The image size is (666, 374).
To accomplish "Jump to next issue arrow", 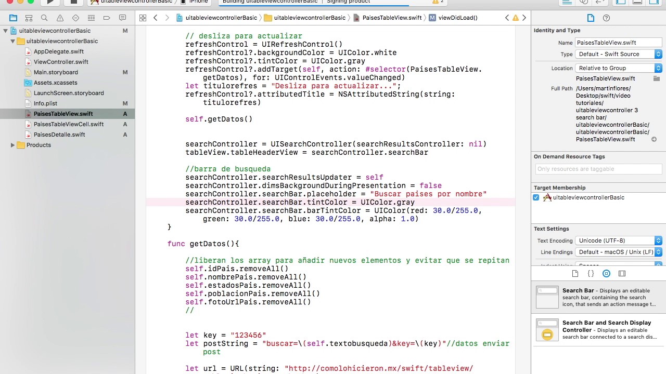I will click(524, 18).
